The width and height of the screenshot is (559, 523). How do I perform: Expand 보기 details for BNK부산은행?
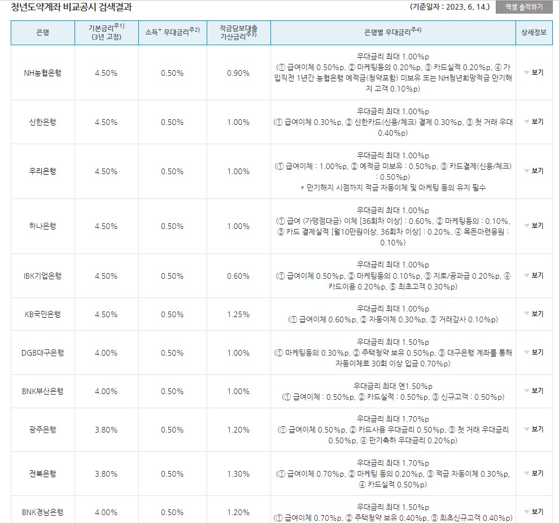click(534, 391)
